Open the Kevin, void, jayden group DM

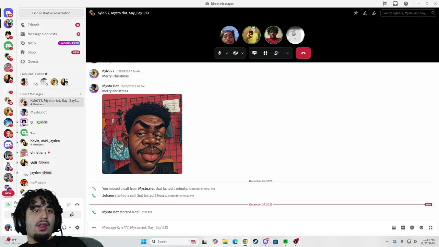click(51, 142)
